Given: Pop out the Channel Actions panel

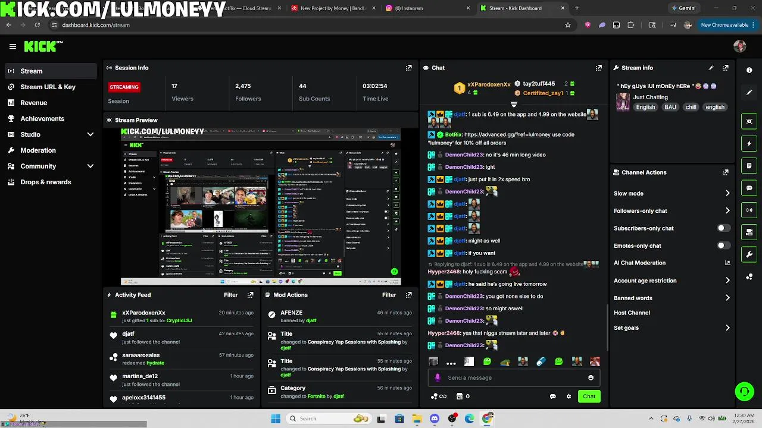Looking at the screenshot, I should [x=725, y=172].
